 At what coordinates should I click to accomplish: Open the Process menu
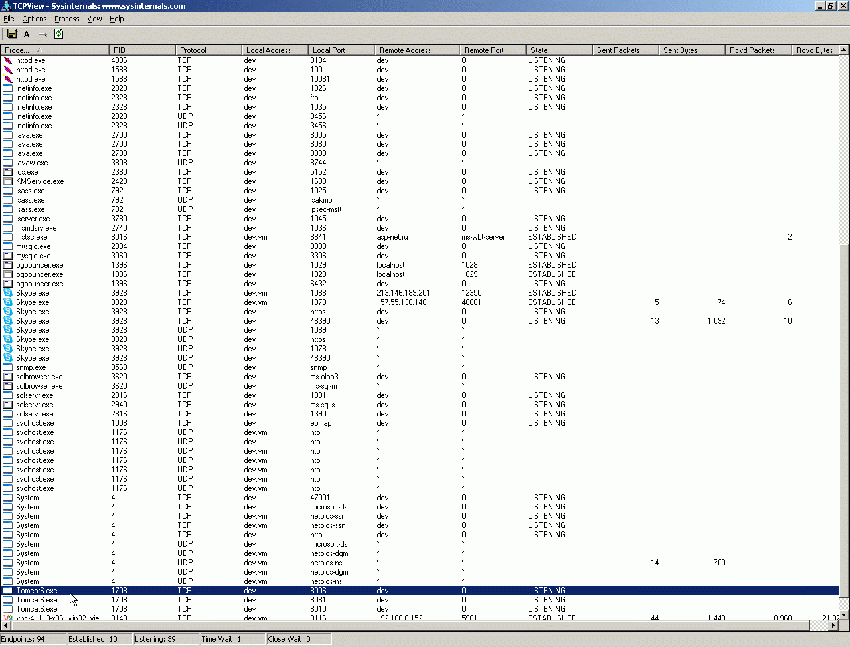point(67,19)
